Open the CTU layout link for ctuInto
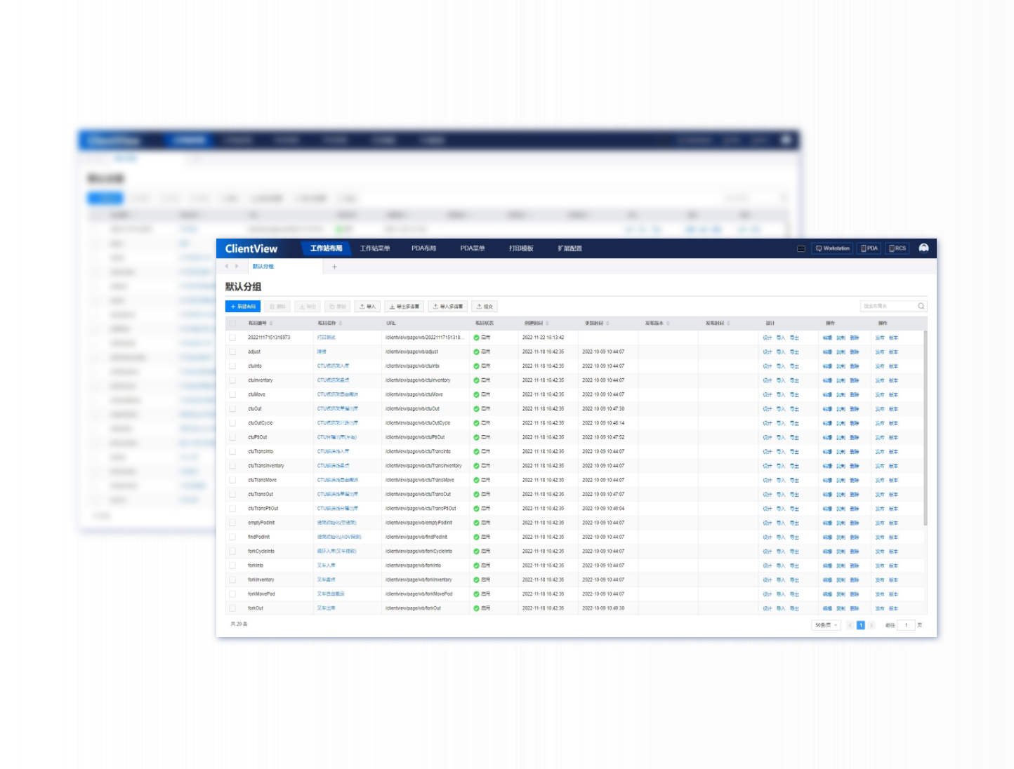This screenshot has width=1014, height=769. [333, 366]
